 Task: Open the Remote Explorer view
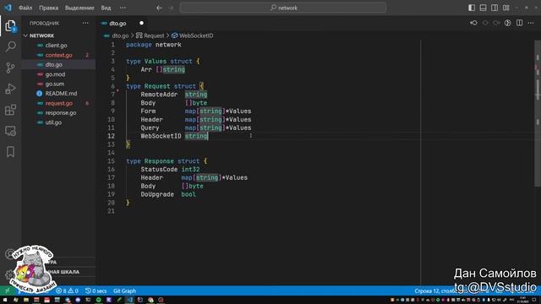click(11, 131)
